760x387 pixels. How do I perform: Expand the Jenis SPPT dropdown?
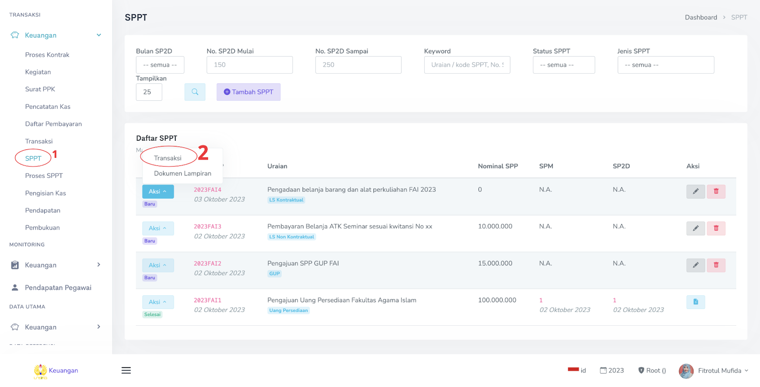[665, 65]
